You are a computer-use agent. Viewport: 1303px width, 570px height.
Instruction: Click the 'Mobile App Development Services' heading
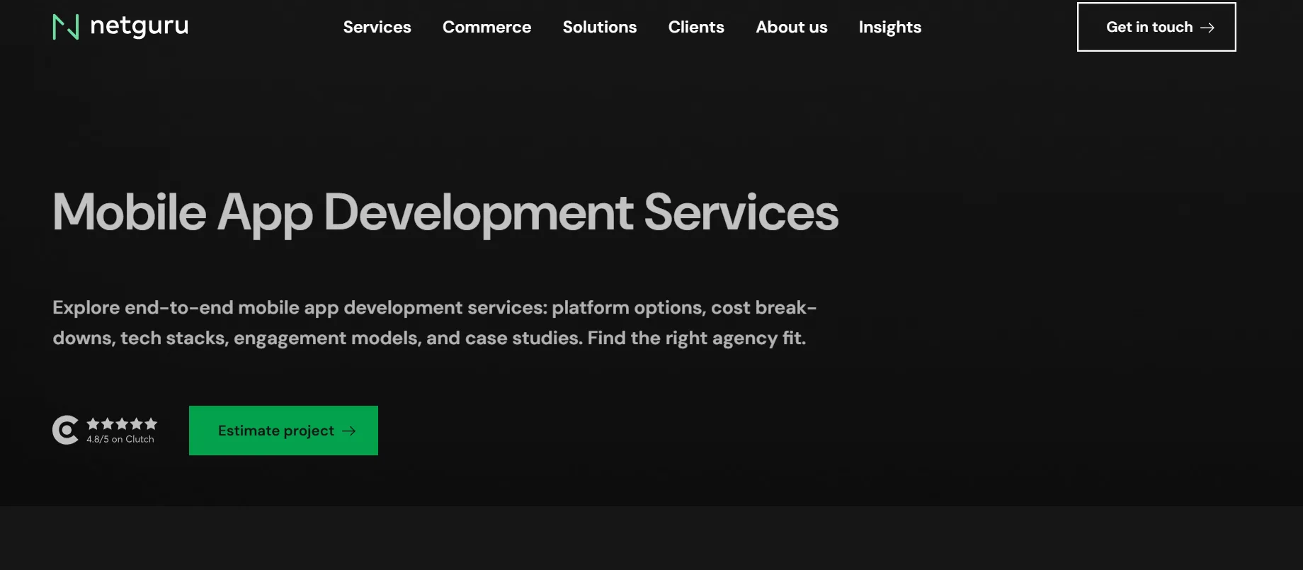tap(445, 213)
